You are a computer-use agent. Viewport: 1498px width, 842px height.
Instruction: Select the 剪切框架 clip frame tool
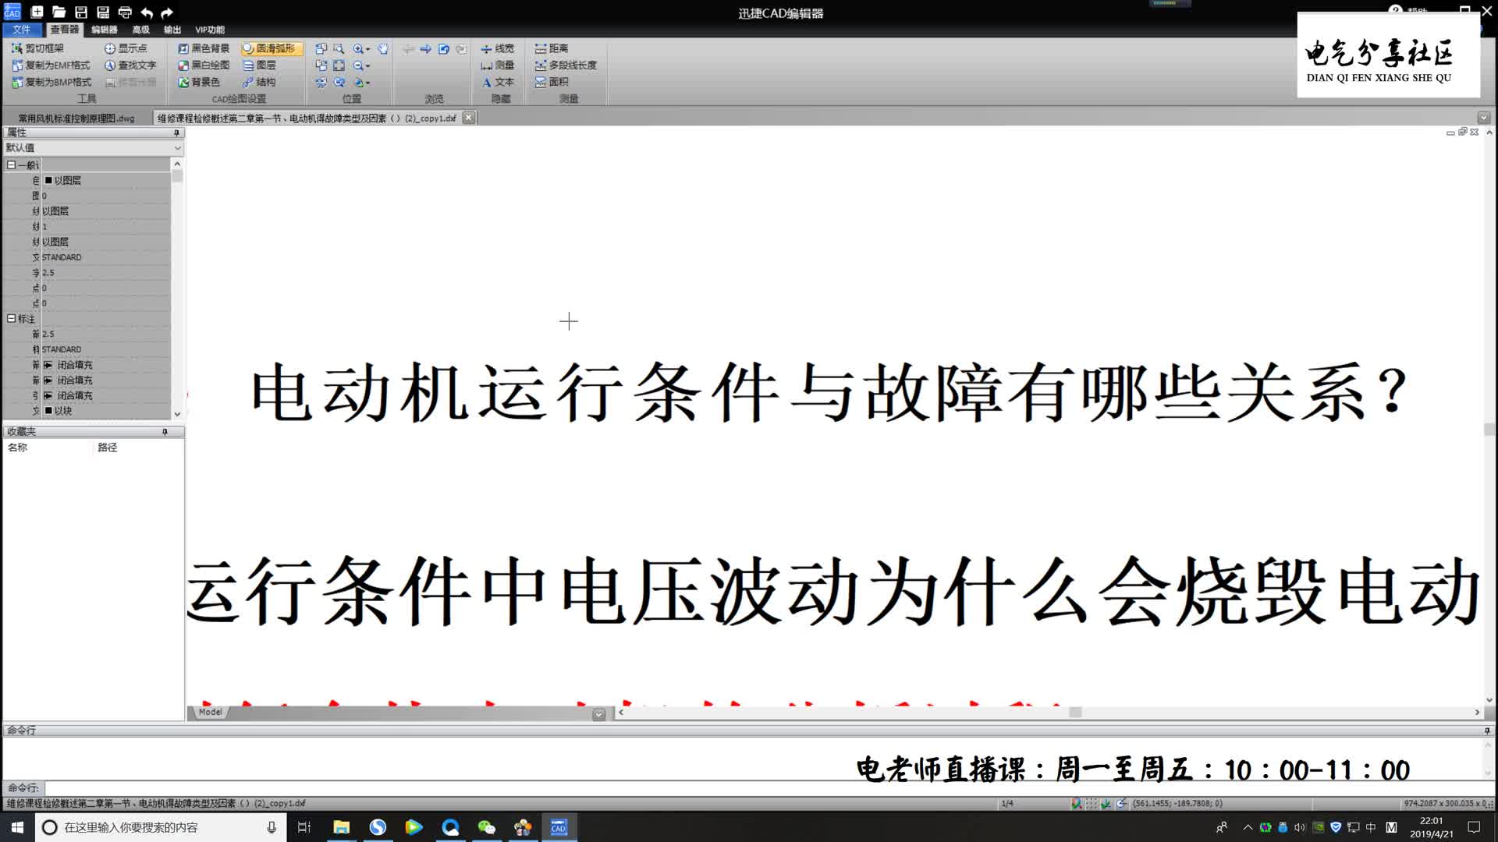tap(37, 48)
